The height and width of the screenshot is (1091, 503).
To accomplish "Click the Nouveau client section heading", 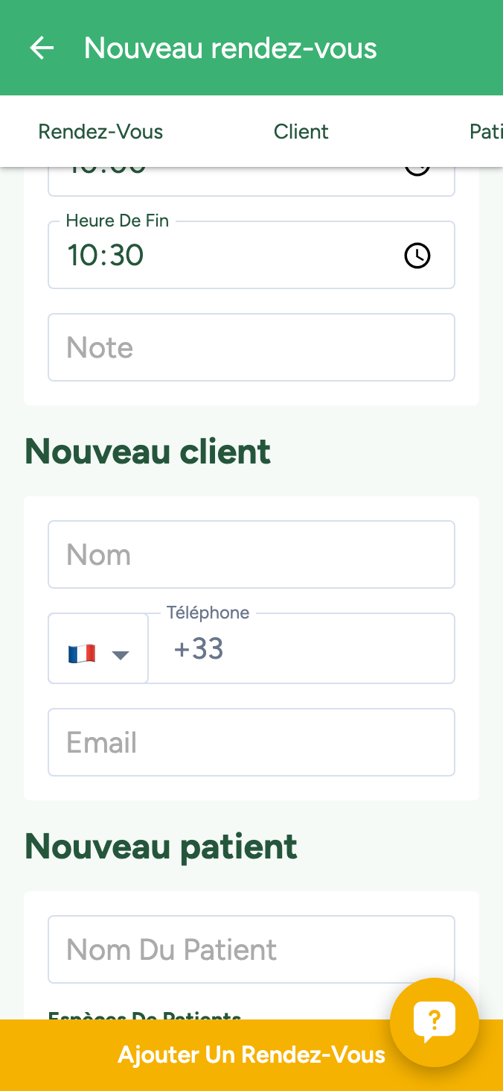I will (148, 452).
